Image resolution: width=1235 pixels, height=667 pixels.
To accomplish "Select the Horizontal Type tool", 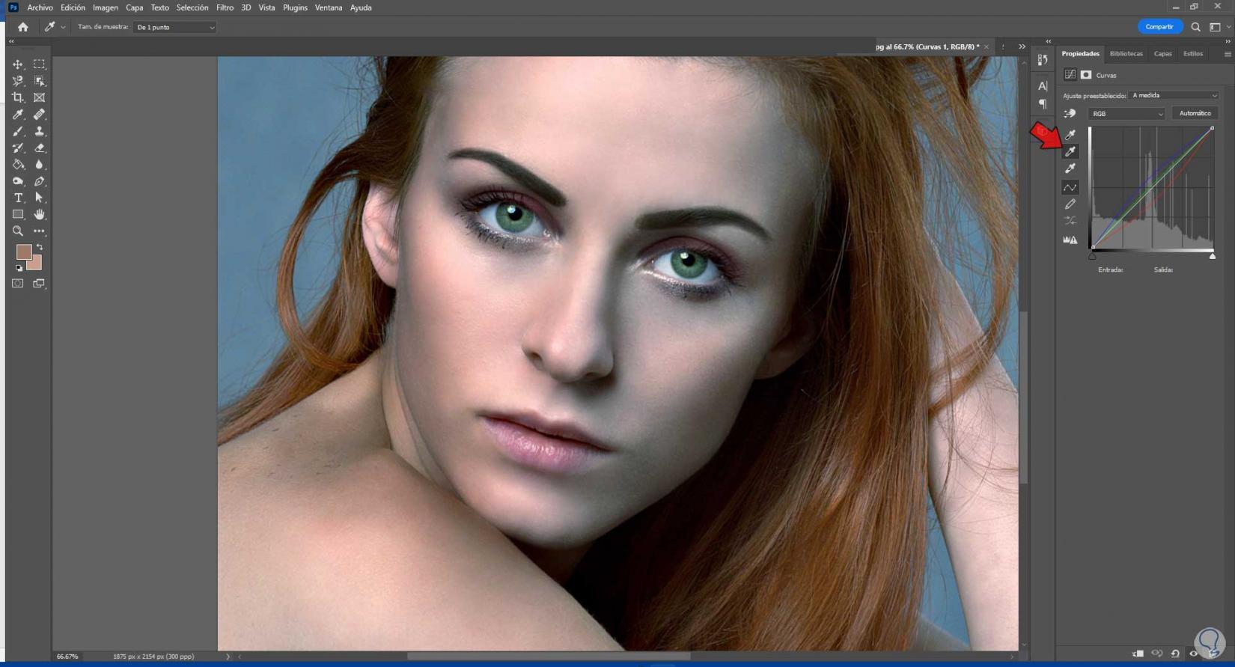I will (18, 198).
